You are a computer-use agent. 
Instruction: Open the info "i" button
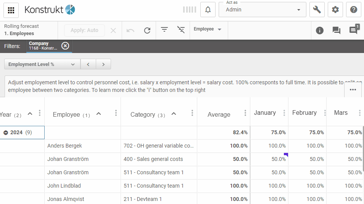click(320, 31)
